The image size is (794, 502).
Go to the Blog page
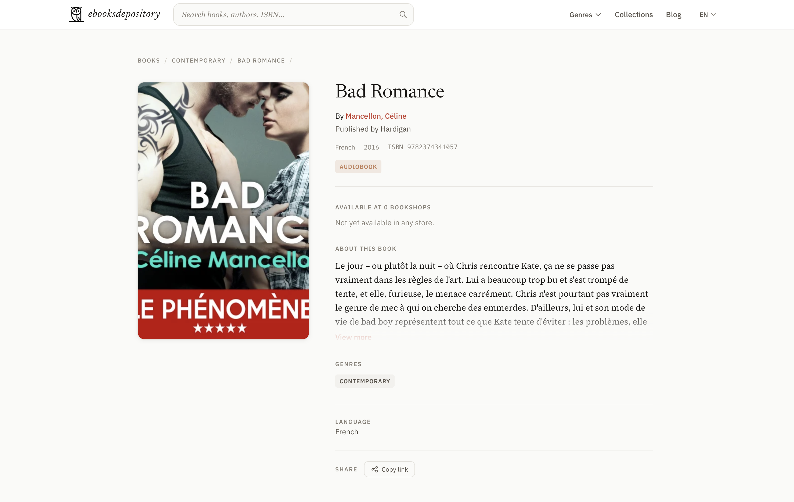pyautogui.click(x=673, y=14)
